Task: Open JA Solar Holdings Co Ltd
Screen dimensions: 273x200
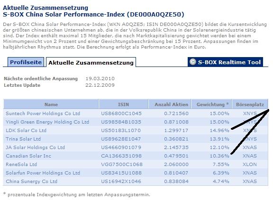Action: (x=35, y=147)
